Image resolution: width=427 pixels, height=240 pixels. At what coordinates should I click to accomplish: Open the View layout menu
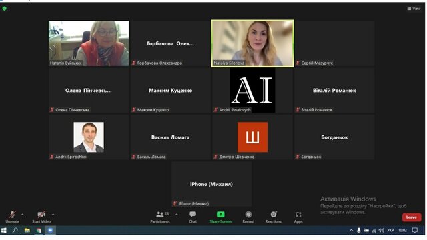coord(414,9)
